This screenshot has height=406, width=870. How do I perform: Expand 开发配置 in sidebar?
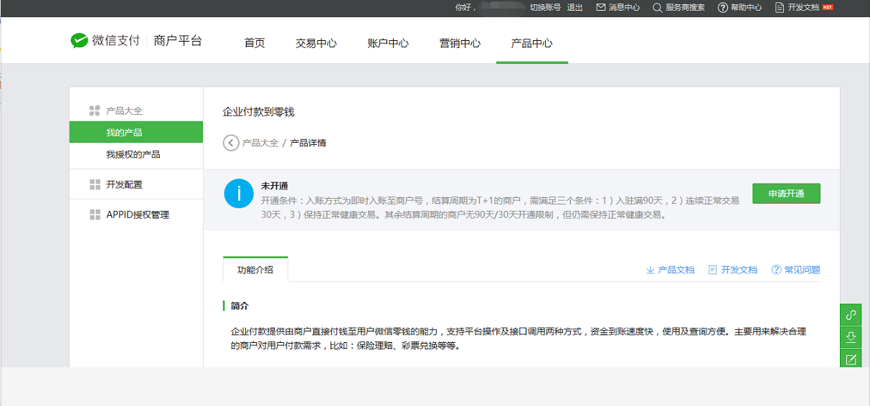(x=124, y=184)
